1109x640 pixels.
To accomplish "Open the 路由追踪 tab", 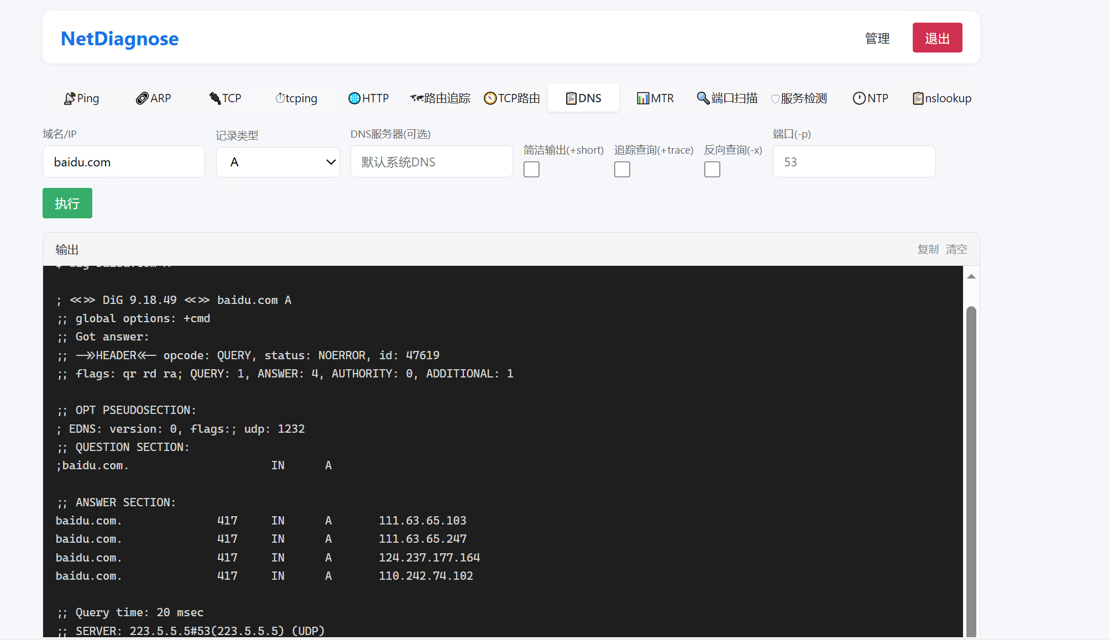I will tap(440, 98).
